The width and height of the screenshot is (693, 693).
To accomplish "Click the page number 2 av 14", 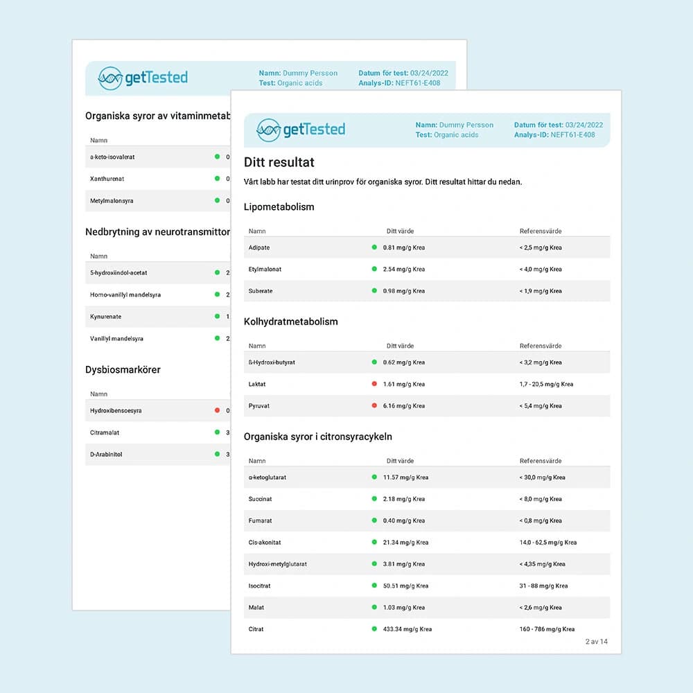I will click(x=595, y=642).
